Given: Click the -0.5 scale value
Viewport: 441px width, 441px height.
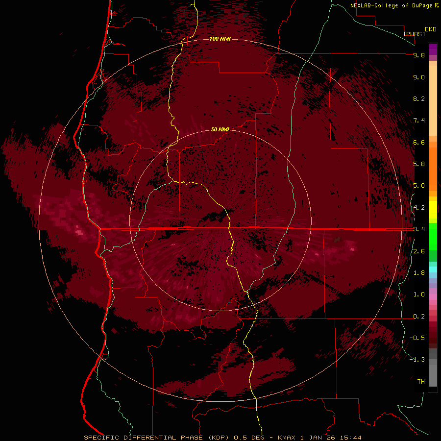Looking at the screenshot, I should pyautogui.click(x=417, y=338).
